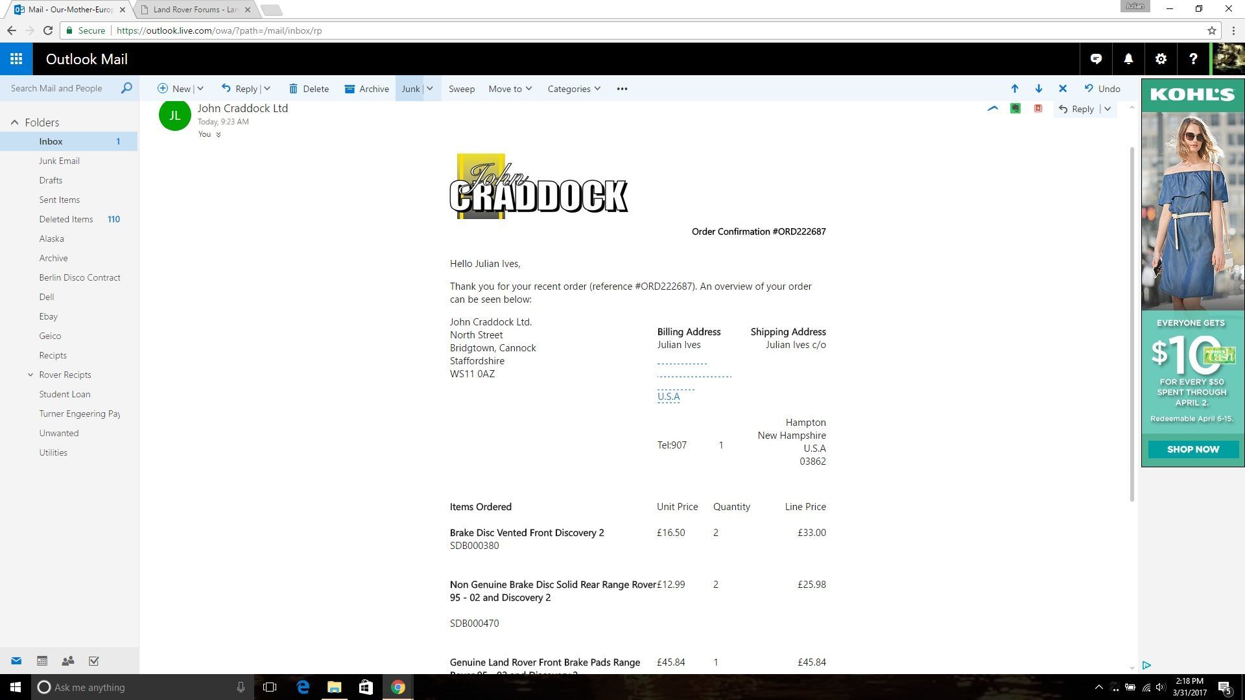Open the Move to dropdown
The height and width of the screenshot is (700, 1245).
point(510,89)
